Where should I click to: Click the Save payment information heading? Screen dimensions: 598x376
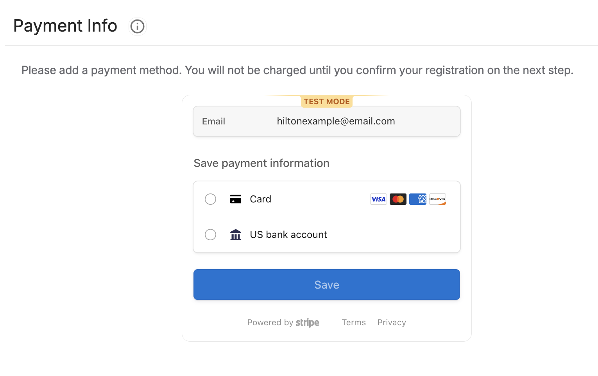[261, 163]
